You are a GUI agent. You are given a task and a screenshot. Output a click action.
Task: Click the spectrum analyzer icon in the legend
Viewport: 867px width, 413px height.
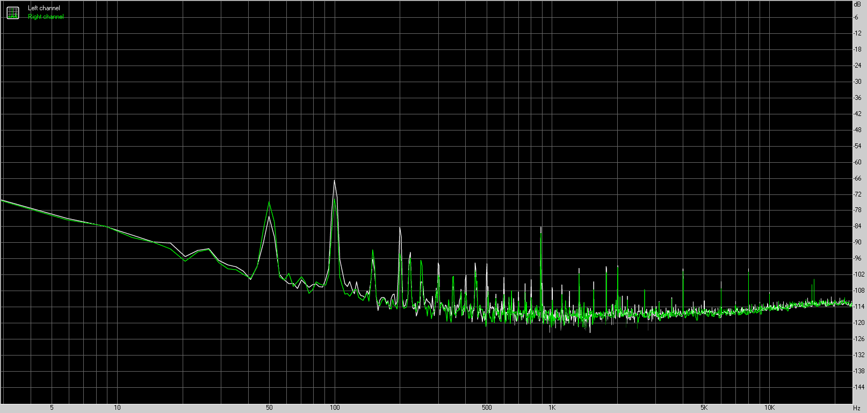(12, 12)
